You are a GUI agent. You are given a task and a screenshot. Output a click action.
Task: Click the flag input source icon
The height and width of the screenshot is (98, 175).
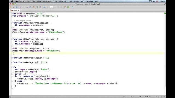pos(157,1)
